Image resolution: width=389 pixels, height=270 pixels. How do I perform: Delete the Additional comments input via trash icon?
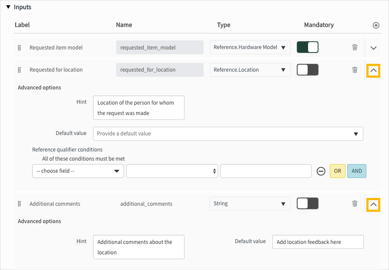[x=355, y=203]
